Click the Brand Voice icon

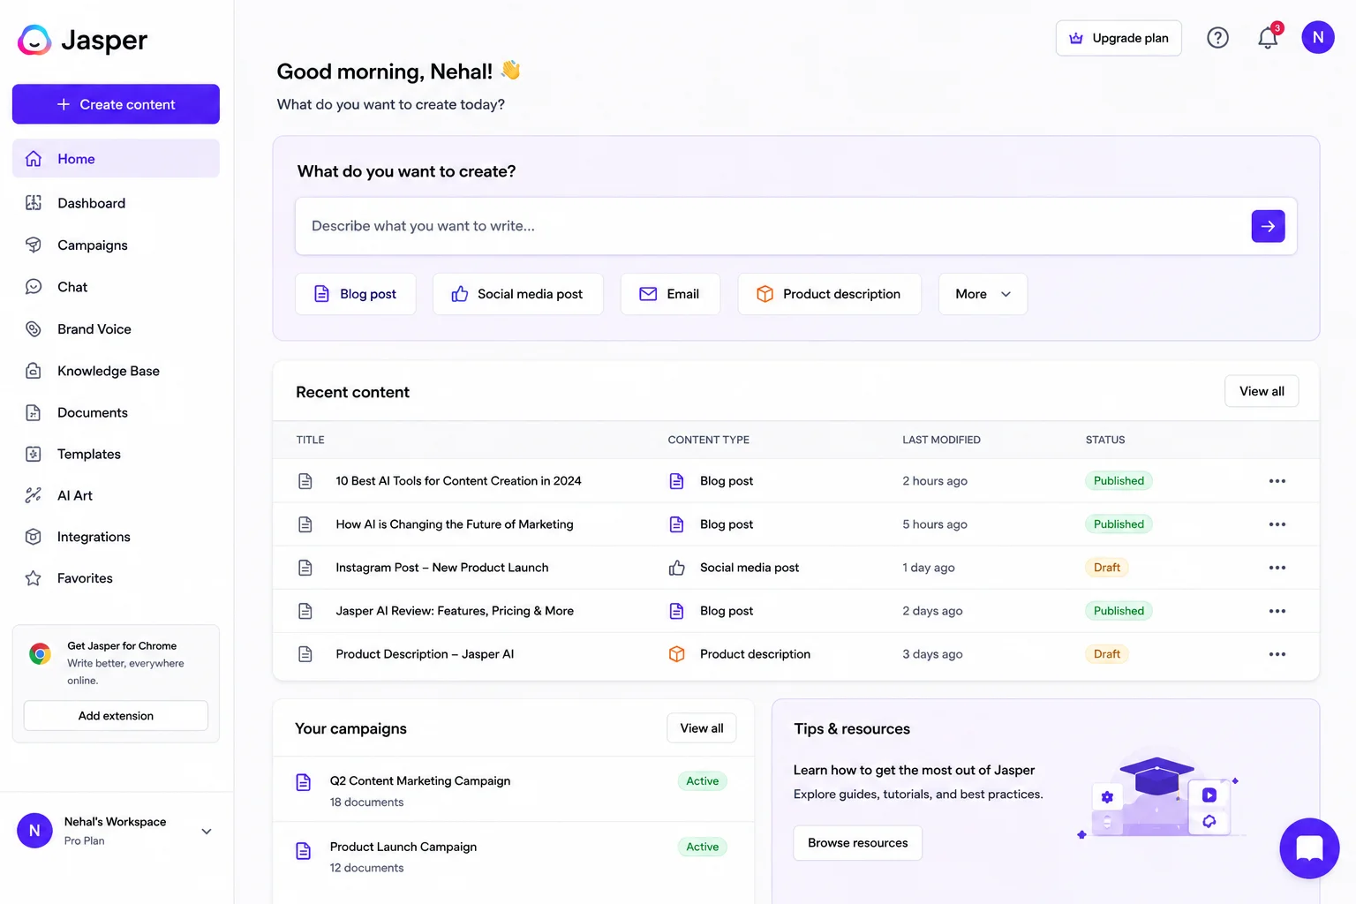(34, 329)
